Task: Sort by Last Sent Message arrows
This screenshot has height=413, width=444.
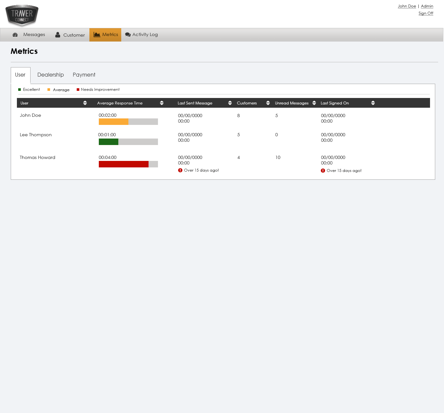Action: pos(230,103)
